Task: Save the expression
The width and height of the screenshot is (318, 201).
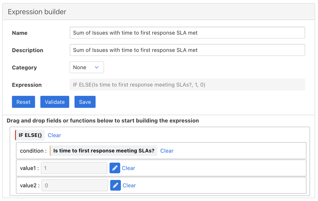Action: 85,102
